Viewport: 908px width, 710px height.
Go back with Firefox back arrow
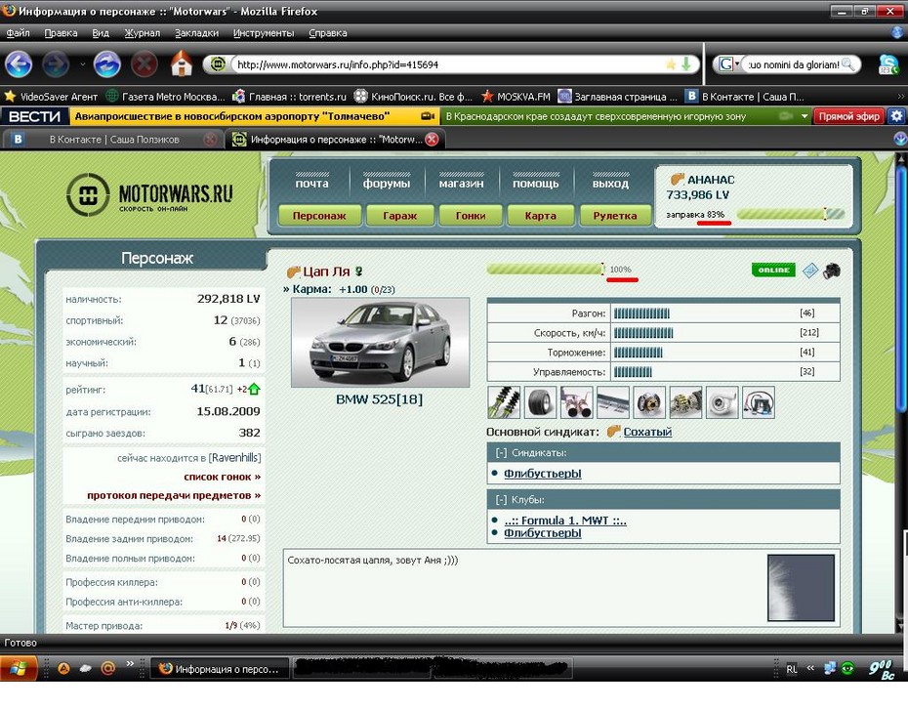[19, 63]
